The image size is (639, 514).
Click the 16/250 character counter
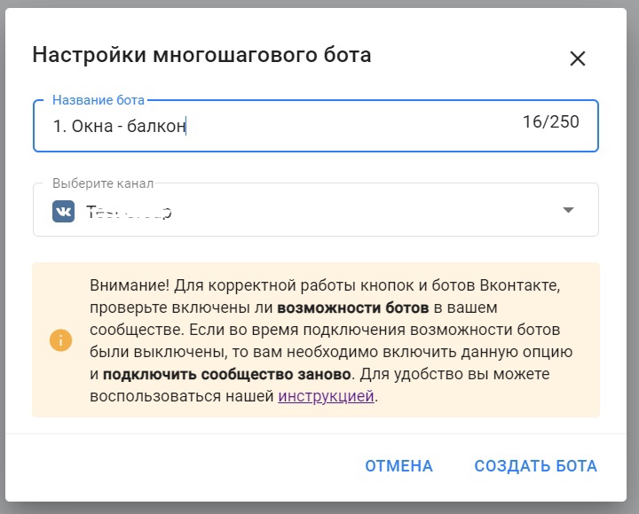click(550, 121)
